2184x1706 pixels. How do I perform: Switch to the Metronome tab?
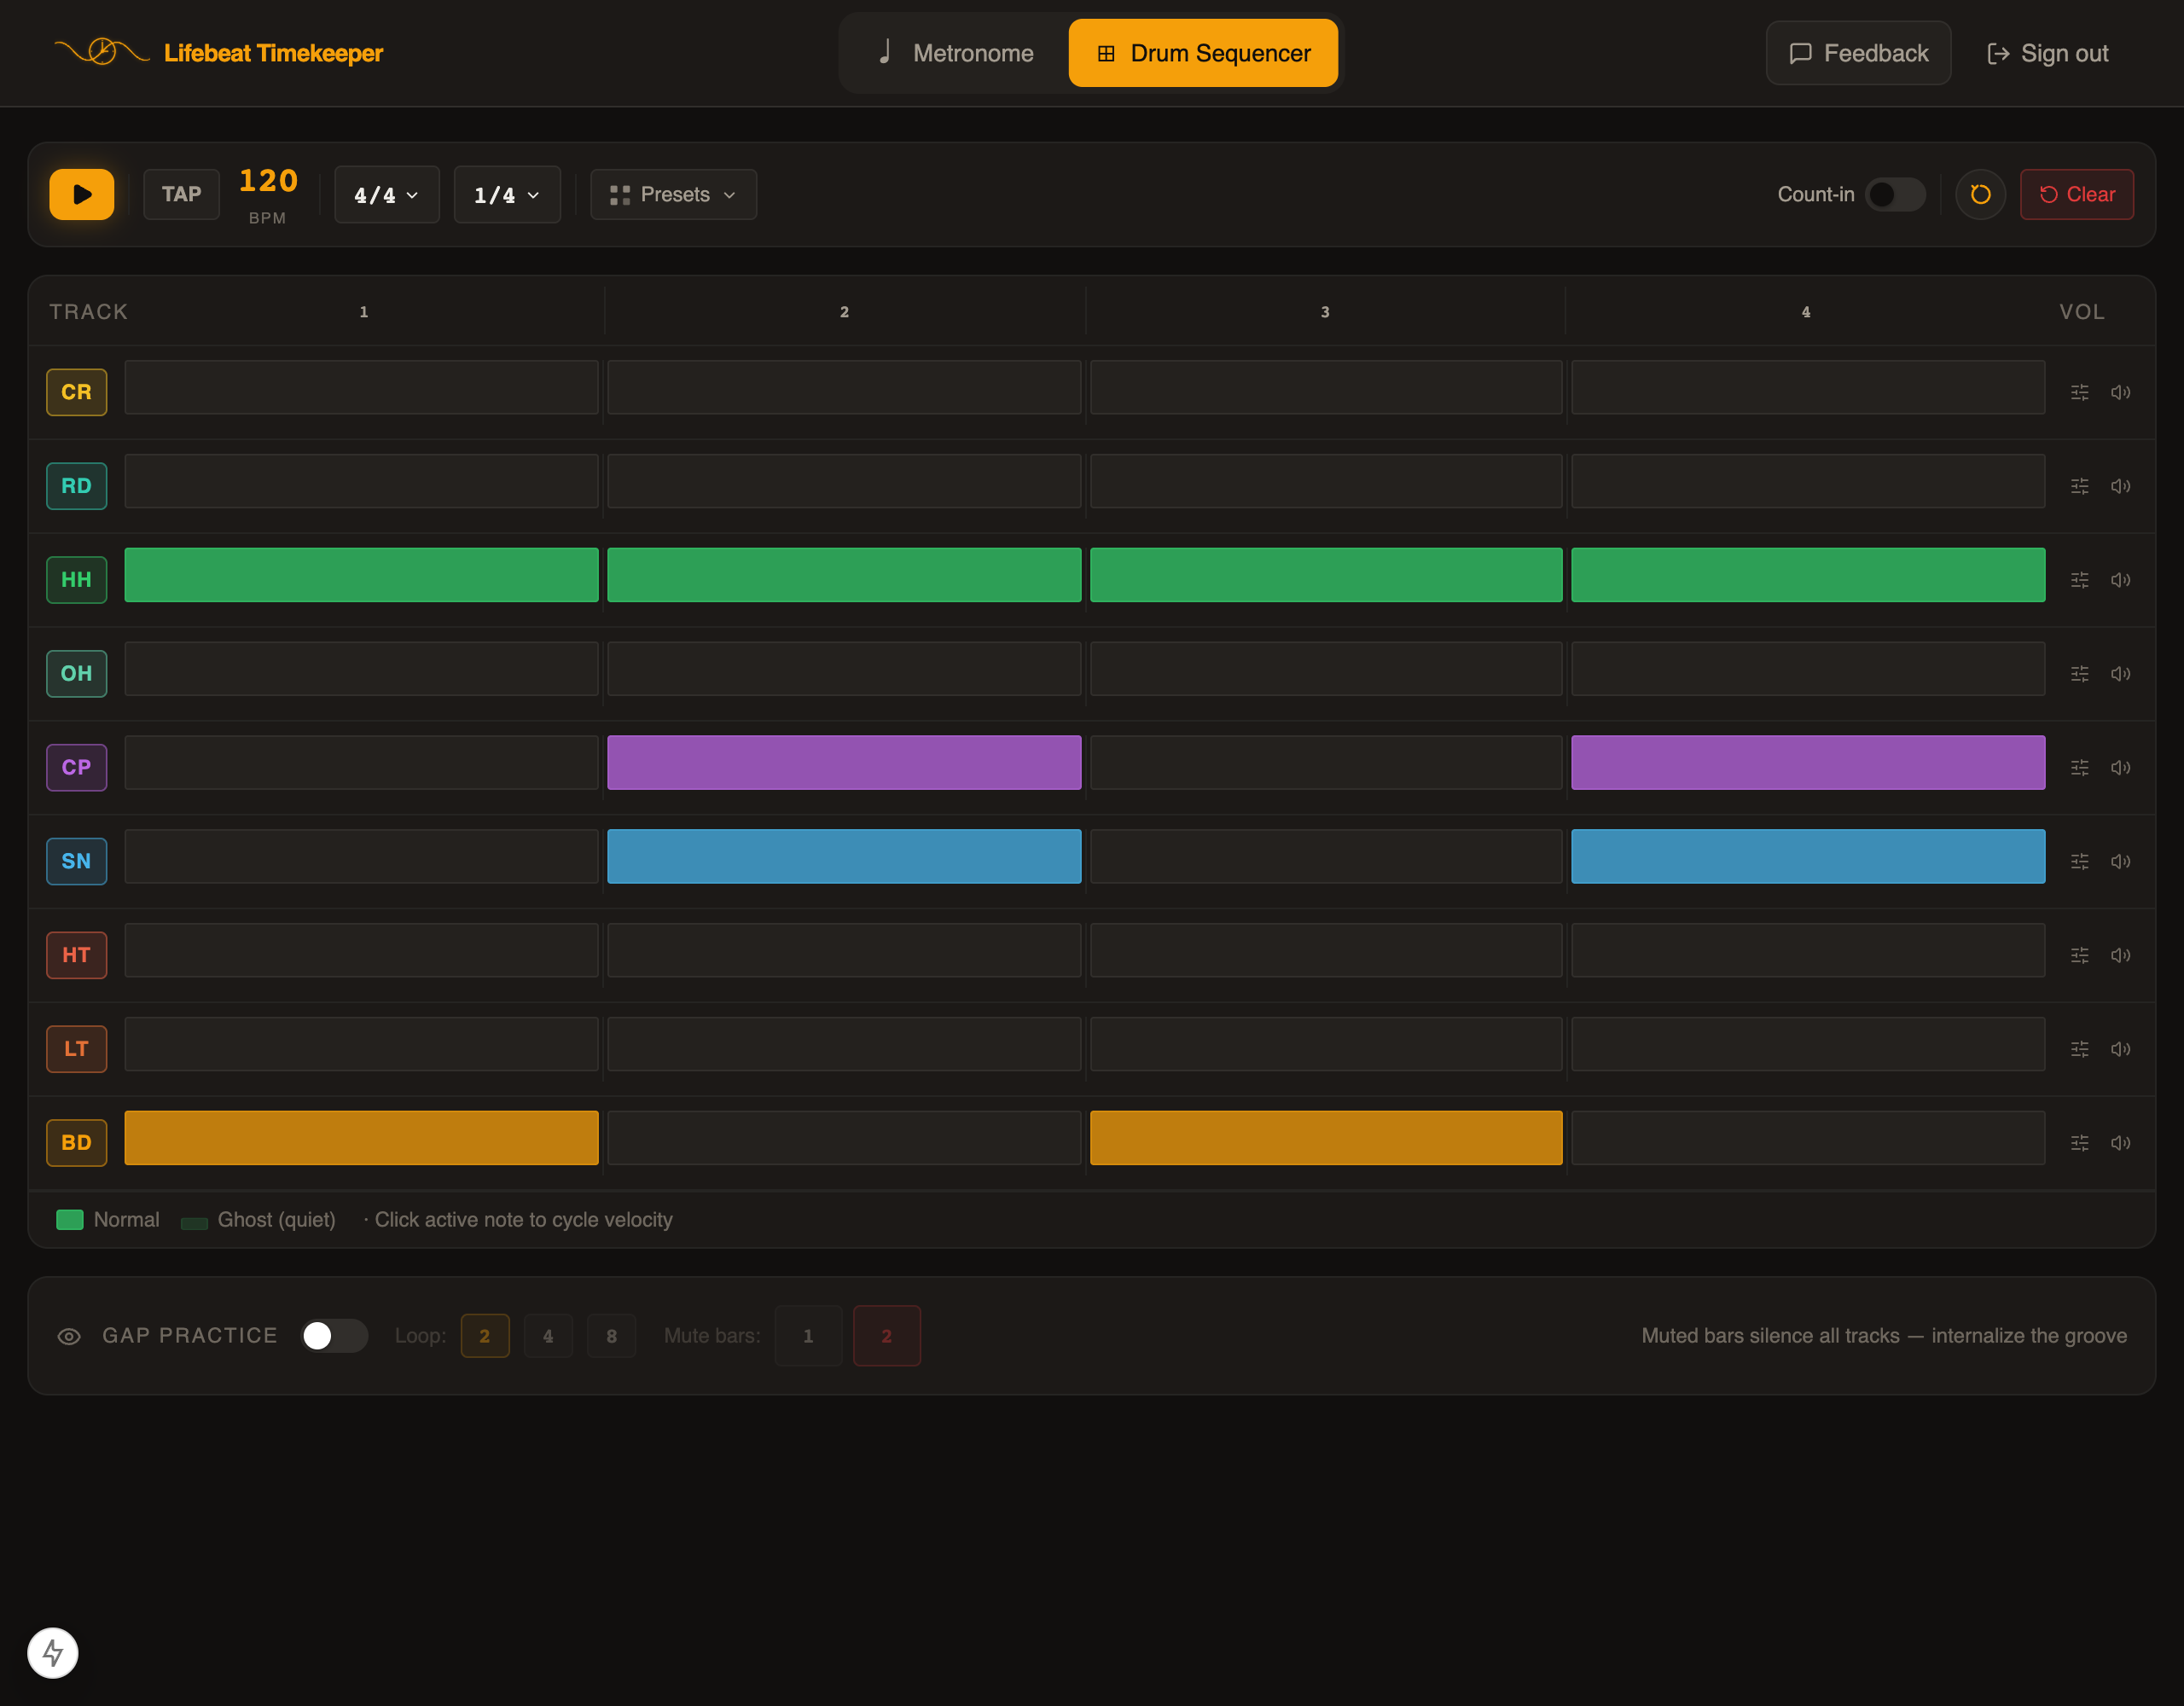955,53
